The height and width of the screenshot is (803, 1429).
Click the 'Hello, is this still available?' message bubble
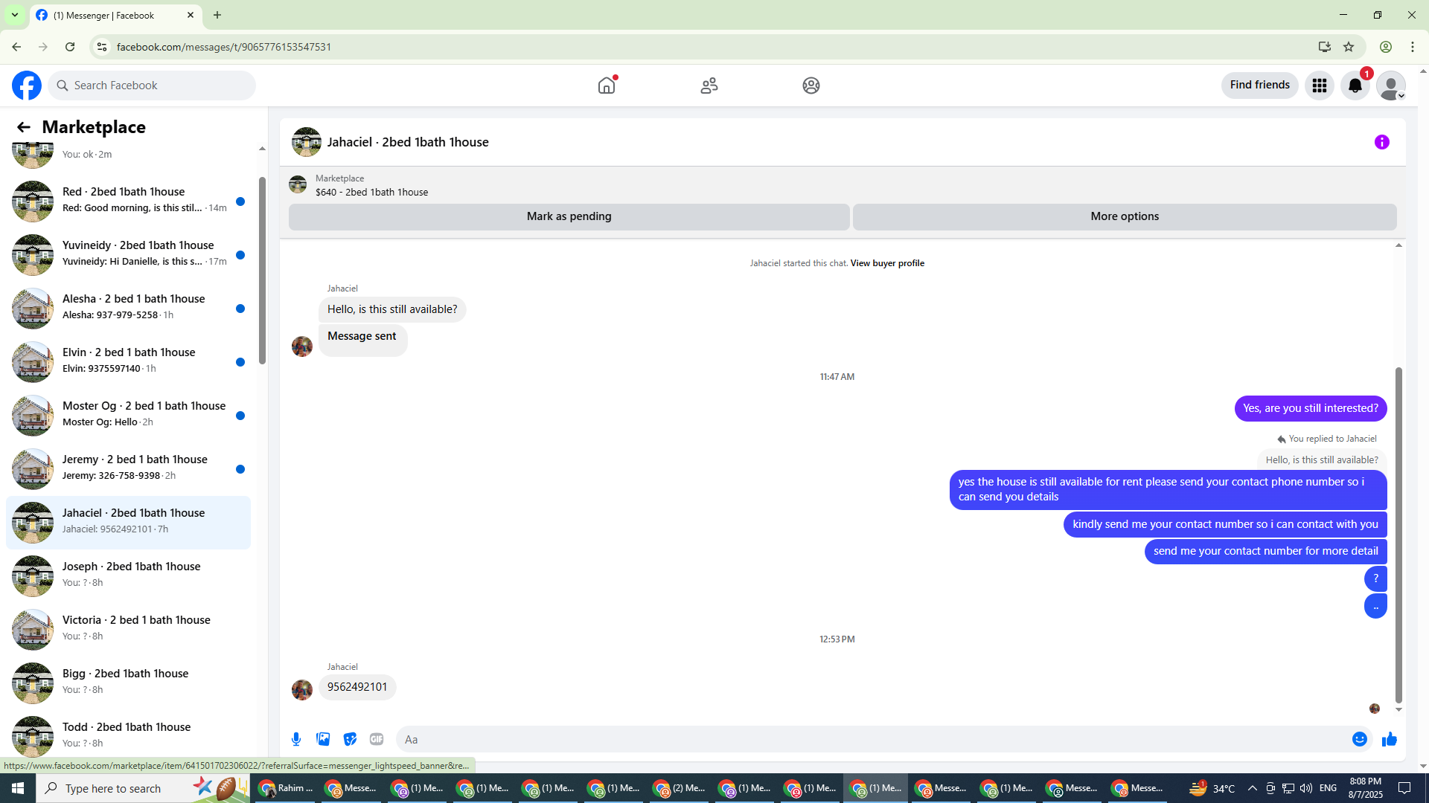392,309
